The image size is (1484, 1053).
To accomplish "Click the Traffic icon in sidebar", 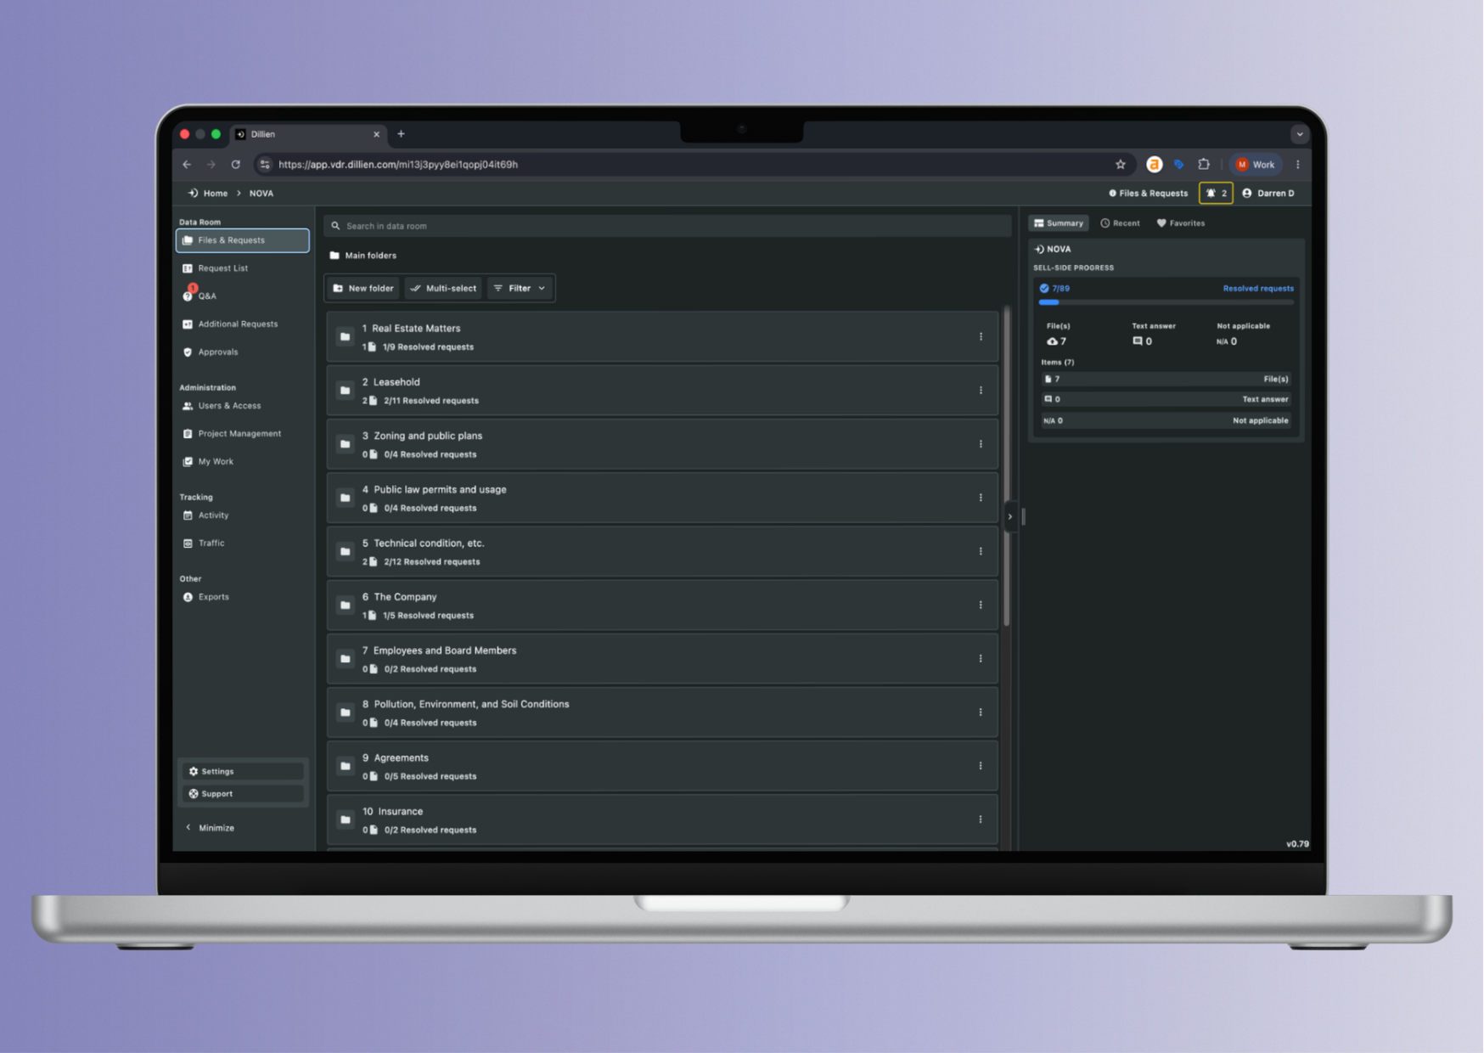I will 188,543.
